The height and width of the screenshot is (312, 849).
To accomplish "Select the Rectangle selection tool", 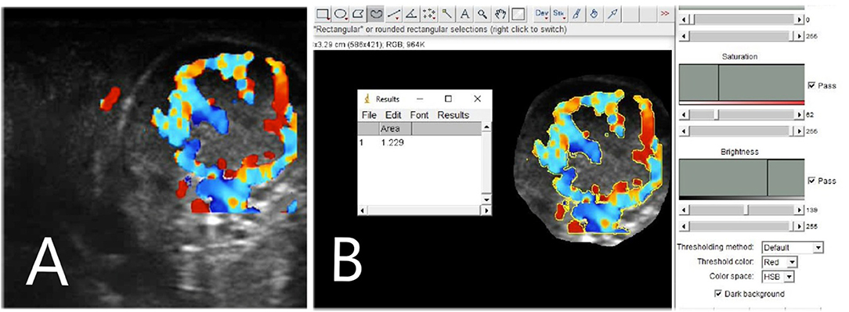I will pyautogui.click(x=323, y=14).
